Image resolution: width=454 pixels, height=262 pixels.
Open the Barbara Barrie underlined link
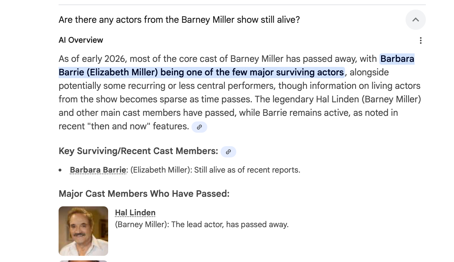pyautogui.click(x=98, y=170)
